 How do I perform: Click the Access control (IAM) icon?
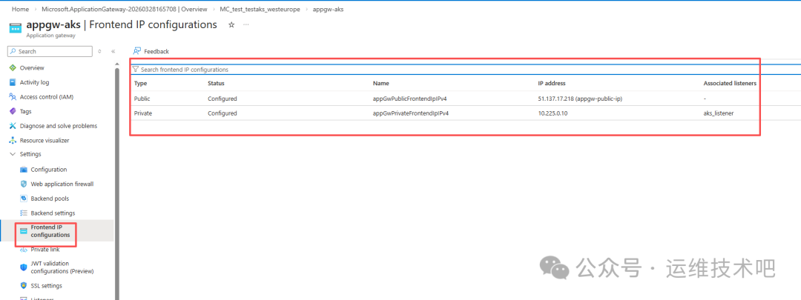[x=13, y=97]
